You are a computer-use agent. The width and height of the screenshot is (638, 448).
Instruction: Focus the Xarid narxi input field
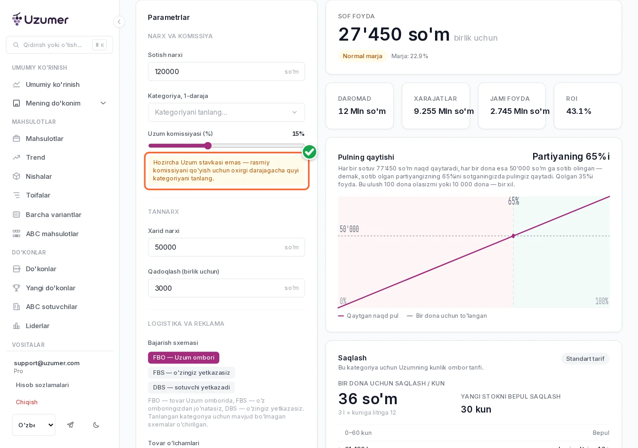pyautogui.click(x=226, y=247)
